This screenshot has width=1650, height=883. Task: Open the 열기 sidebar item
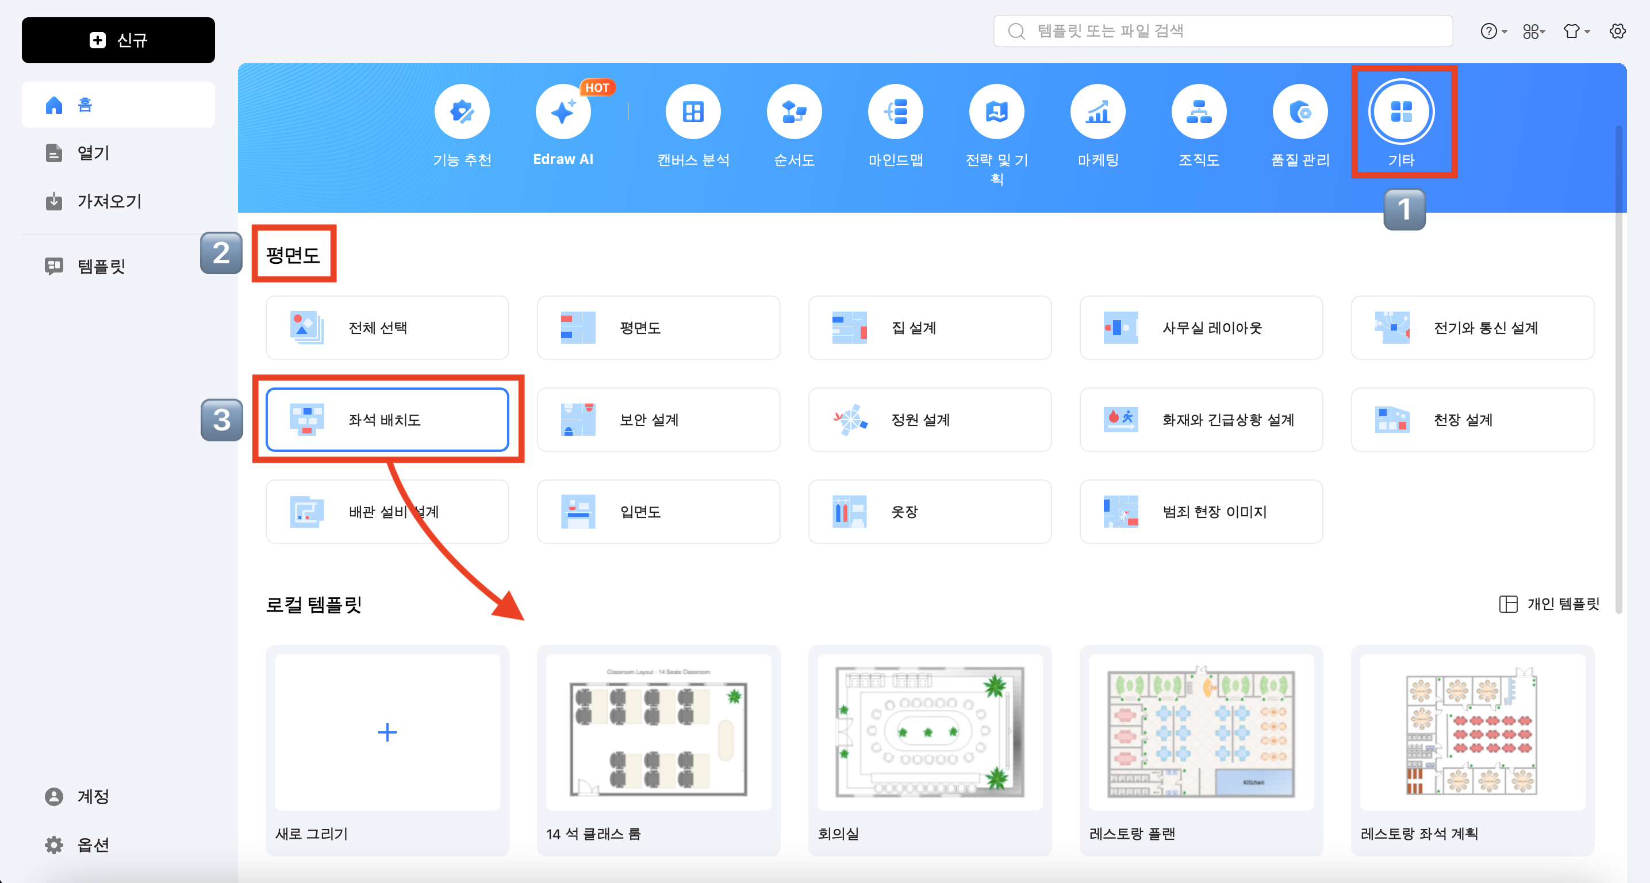pyautogui.click(x=118, y=153)
